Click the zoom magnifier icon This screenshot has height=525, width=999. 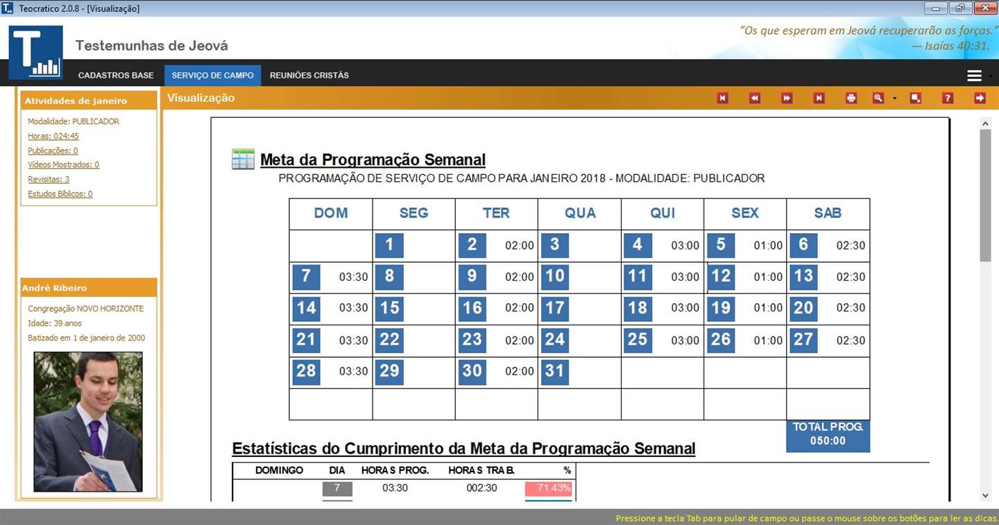(x=878, y=98)
